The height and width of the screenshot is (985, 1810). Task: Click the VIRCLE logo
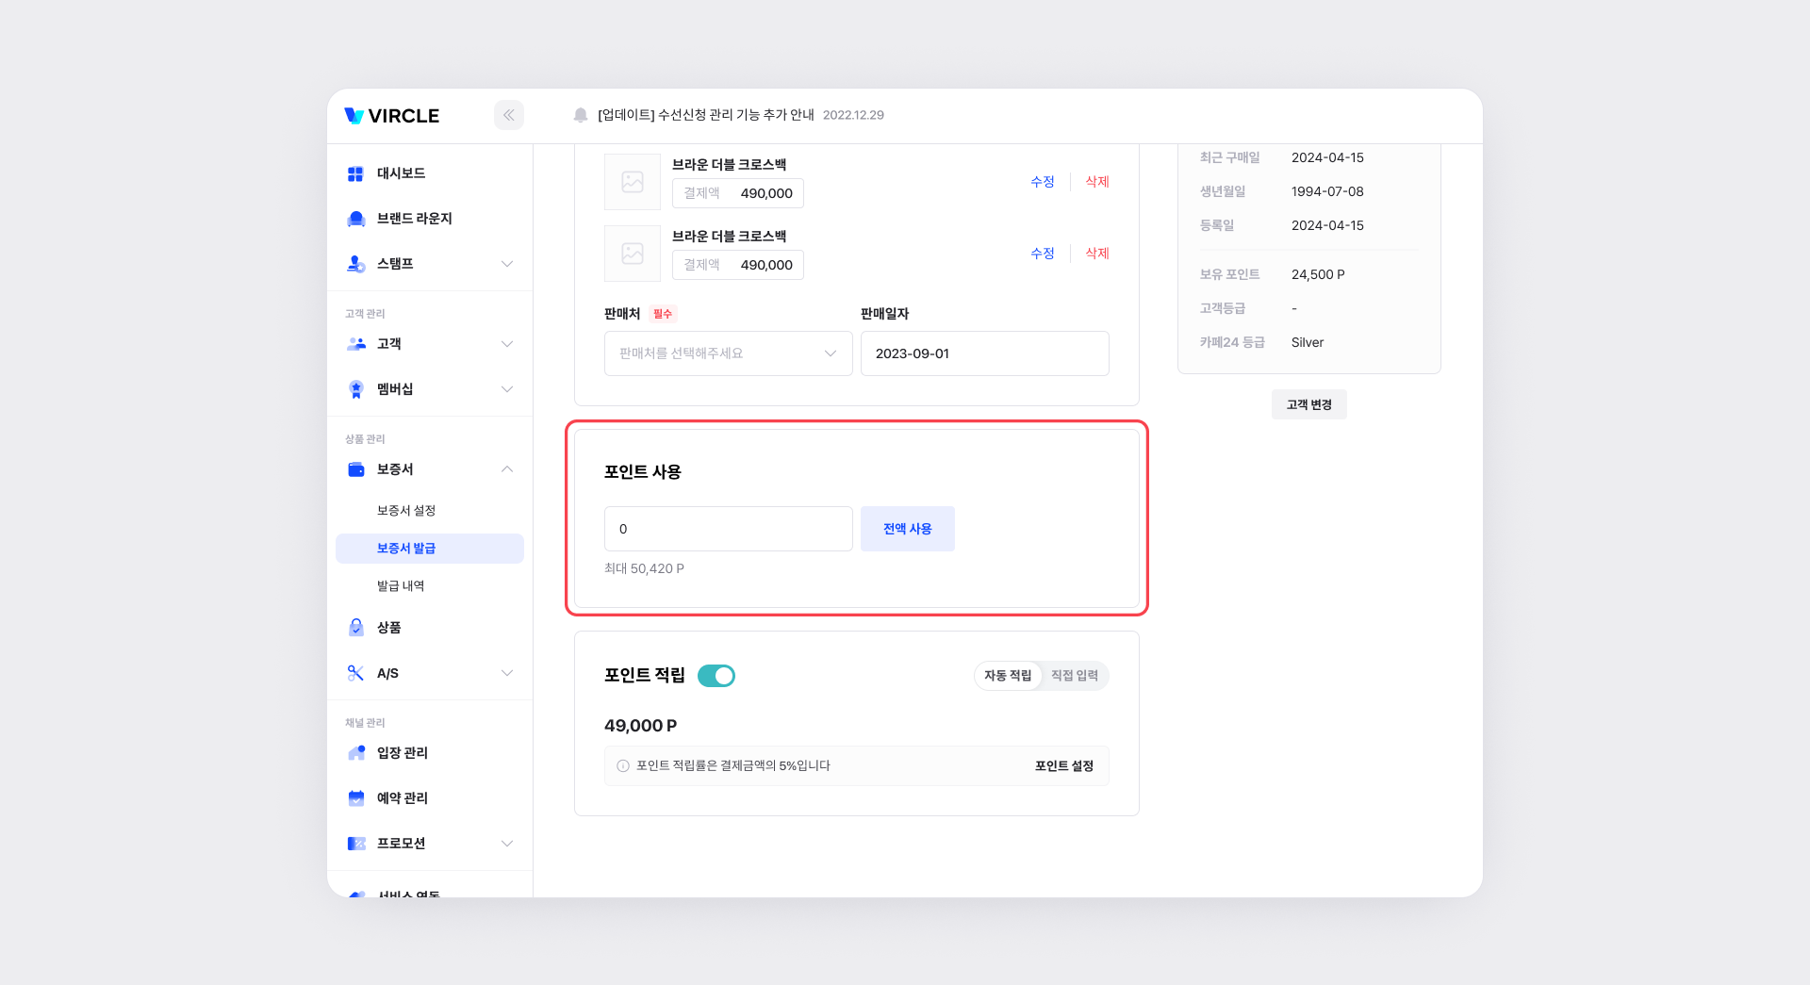[392, 116]
